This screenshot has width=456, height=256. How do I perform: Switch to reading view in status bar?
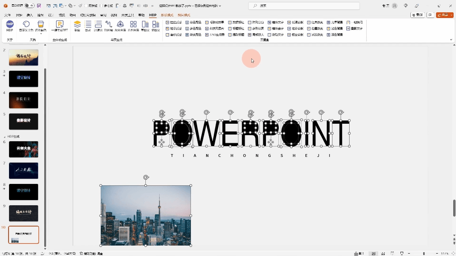(392, 253)
